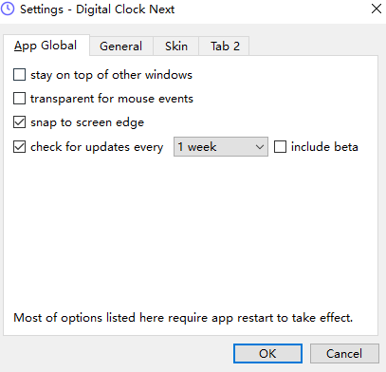Close the Settings dialog with the X

click(377, 9)
